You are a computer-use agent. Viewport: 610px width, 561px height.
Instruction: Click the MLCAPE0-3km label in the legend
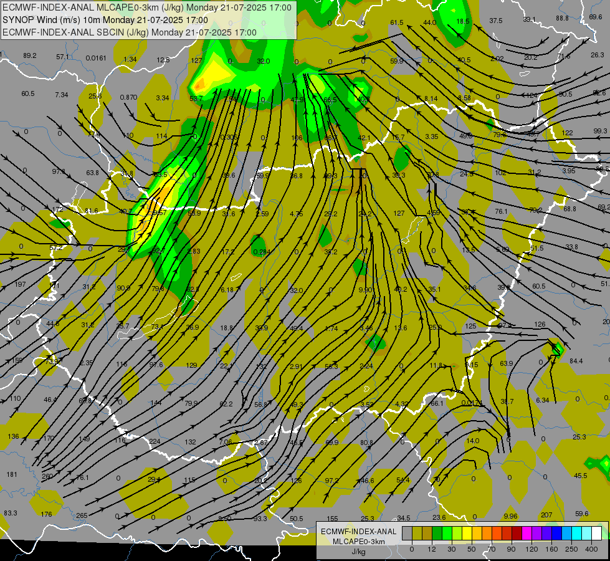pos(358,542)
